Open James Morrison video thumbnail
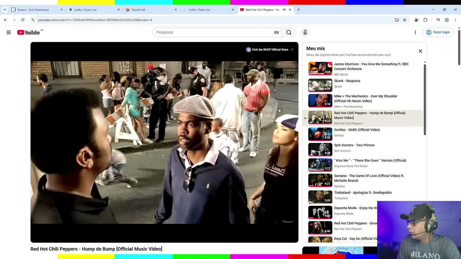Image resolution: width=461 pixels, height=259 pixels. coord(320,68)
